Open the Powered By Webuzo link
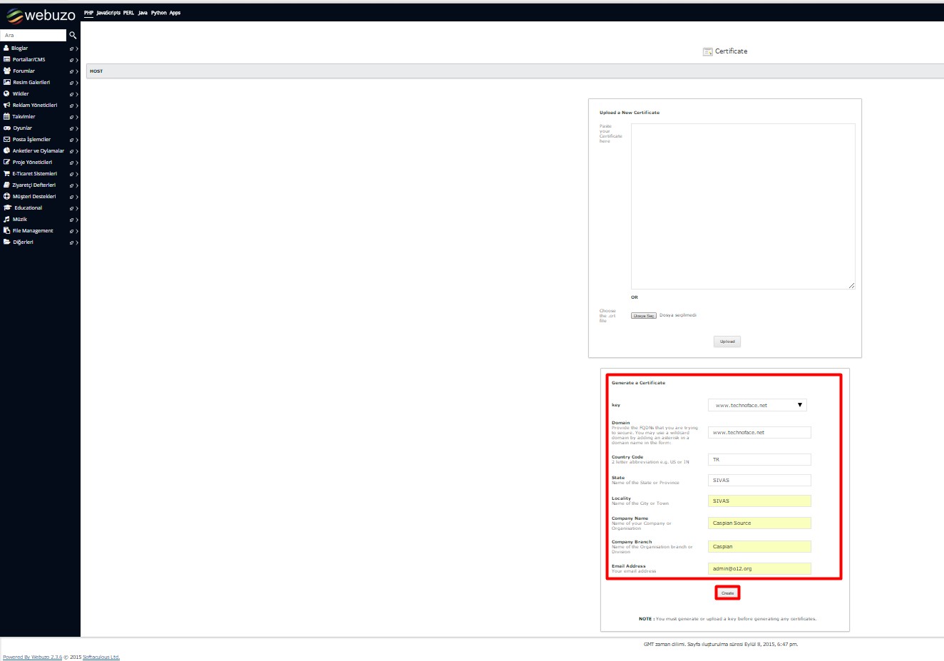The height and width of the screenshot is (661, 944). point(32,657)
